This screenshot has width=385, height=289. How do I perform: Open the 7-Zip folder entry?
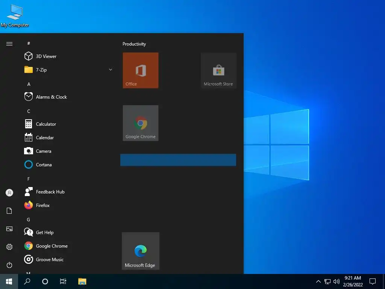click(69, 70)
